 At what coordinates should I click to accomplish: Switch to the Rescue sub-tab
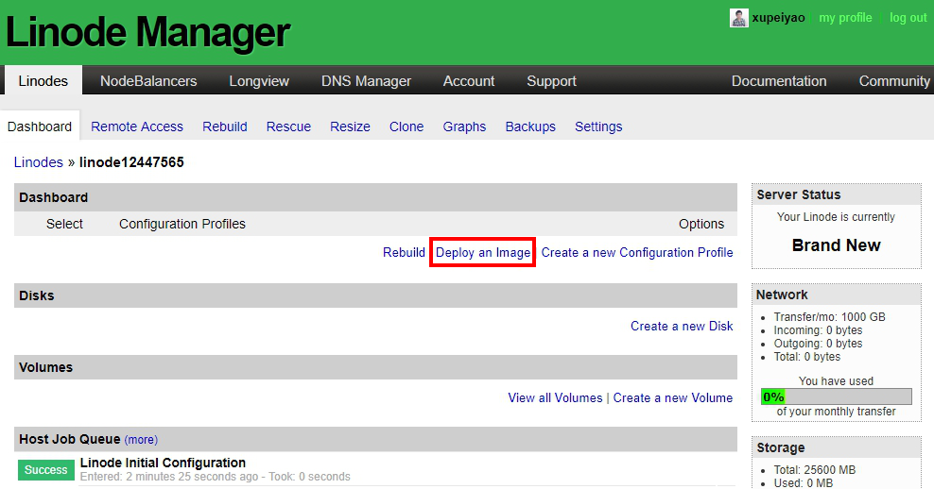click(288, 126)
